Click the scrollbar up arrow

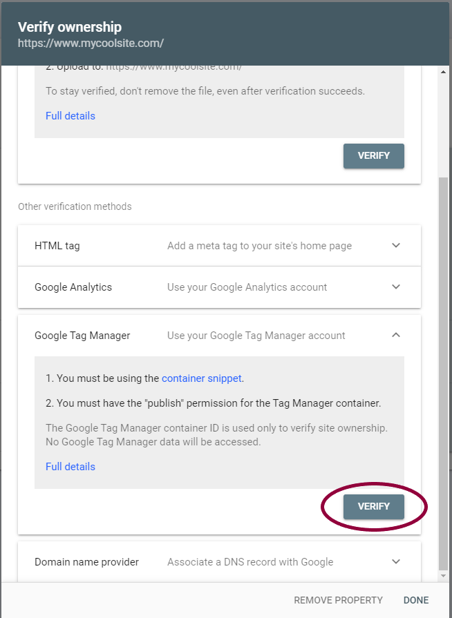click(443, 72)
